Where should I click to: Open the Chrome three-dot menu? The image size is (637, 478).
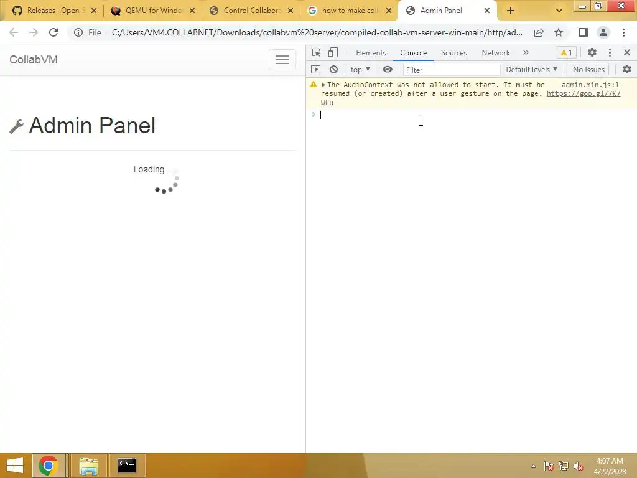tap(623, 32)
